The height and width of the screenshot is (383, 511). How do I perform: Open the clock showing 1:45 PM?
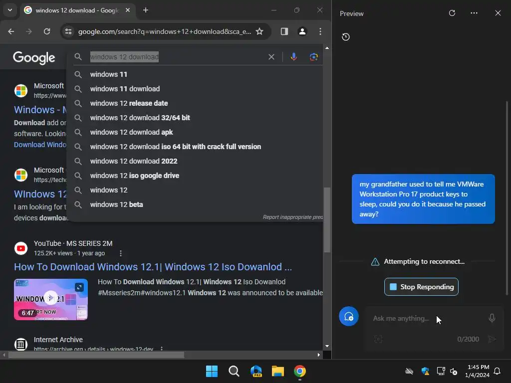477,371
